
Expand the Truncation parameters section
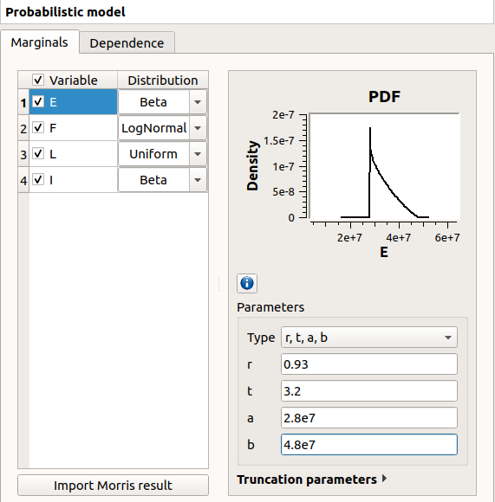coord(311,479)
